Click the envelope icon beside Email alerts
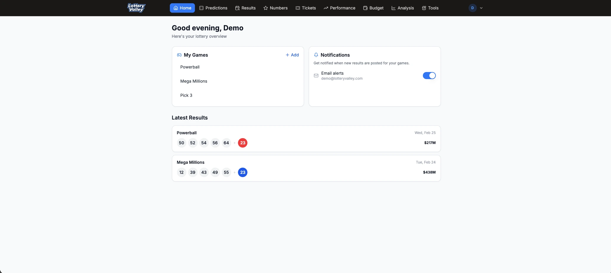The image size is (611, 273). pos(316,76)
